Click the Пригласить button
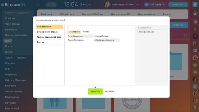The image size is (199, 112). (x=178, y=5)
